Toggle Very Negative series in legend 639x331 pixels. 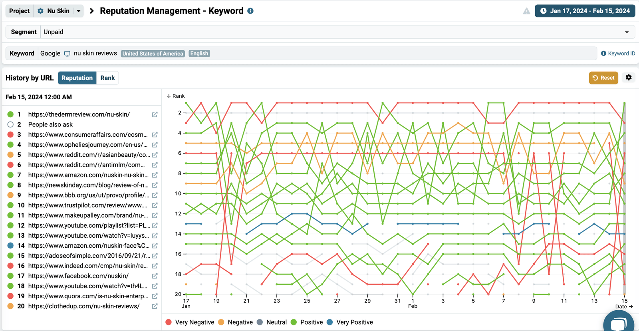(x=190, y=322)
